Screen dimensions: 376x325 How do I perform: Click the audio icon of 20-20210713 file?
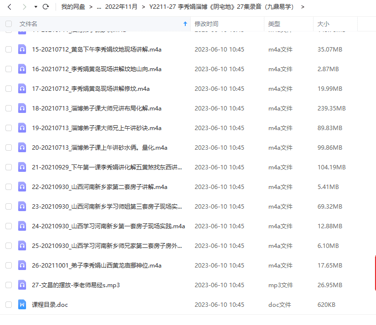[22, 148]
